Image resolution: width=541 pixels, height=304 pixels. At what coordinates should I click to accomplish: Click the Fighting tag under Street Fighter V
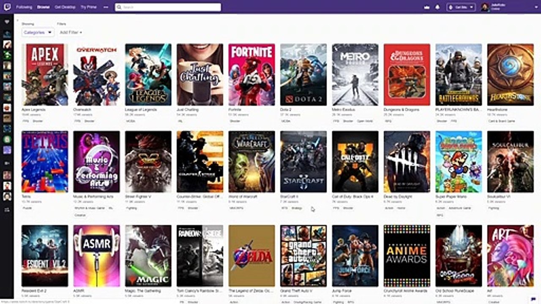click(131, 208)
